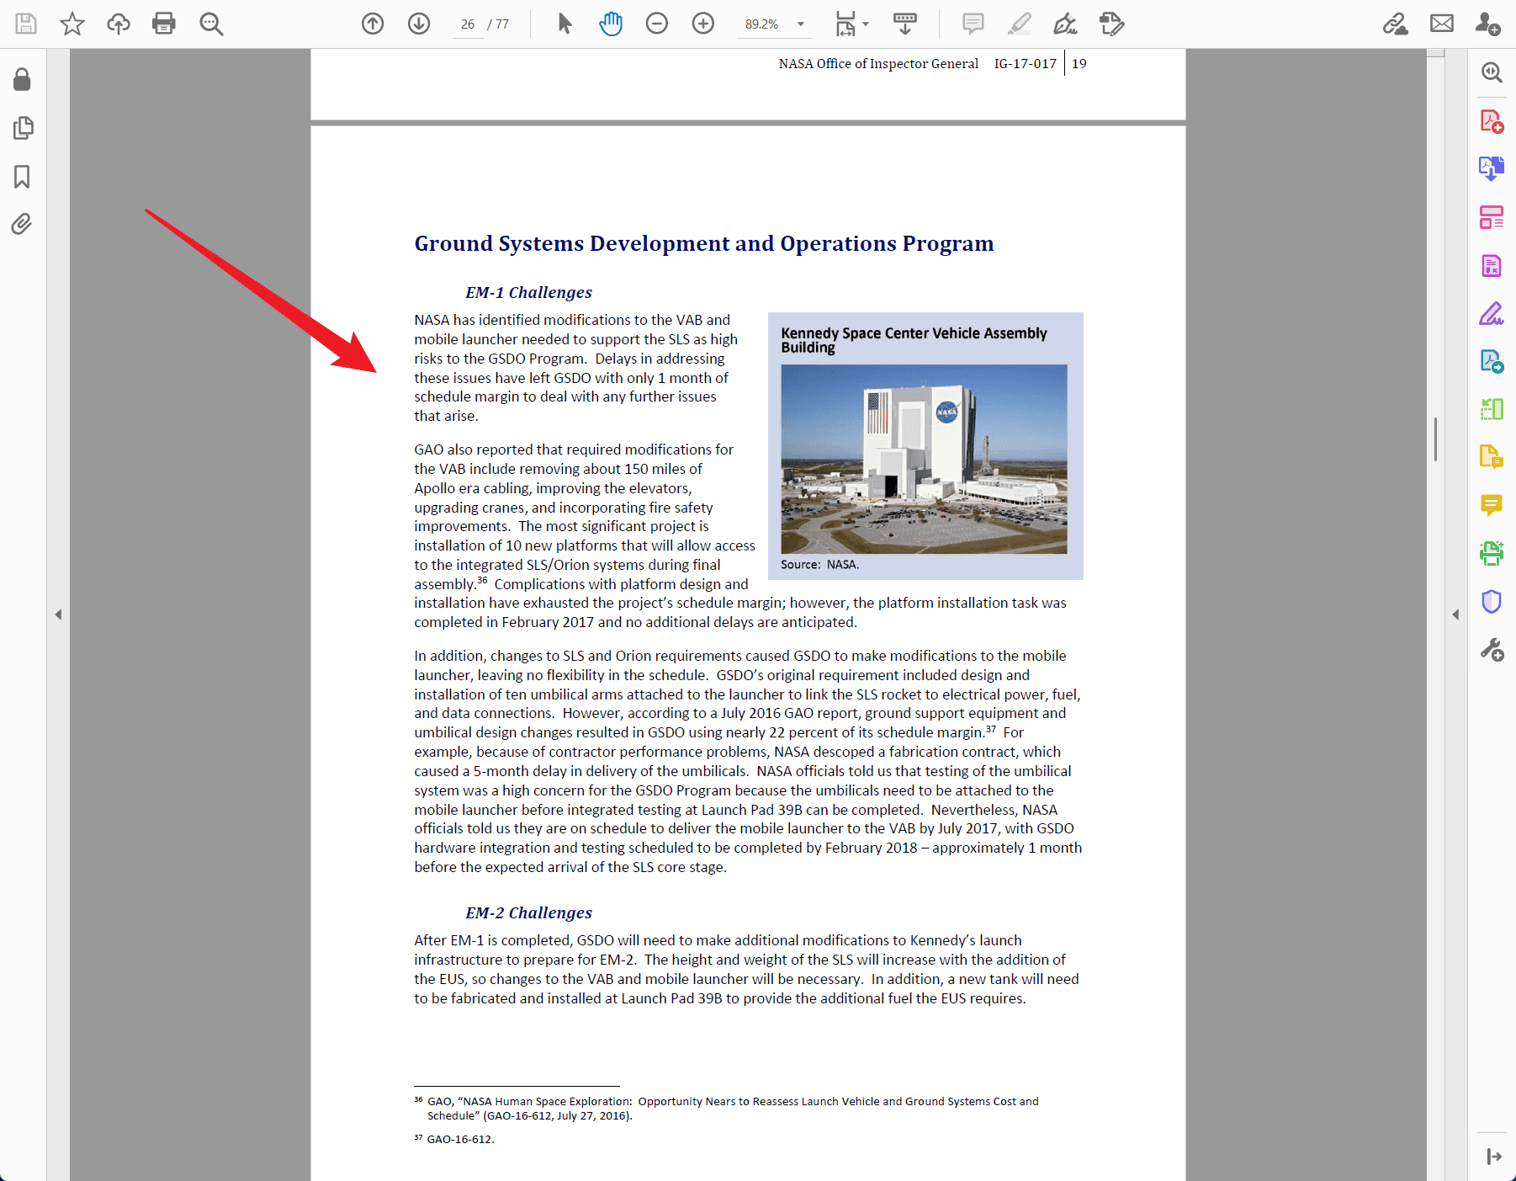Screen dimensions: 1516x1181
Task: Star this document as a favorite
Action: (x=72, y=24)
